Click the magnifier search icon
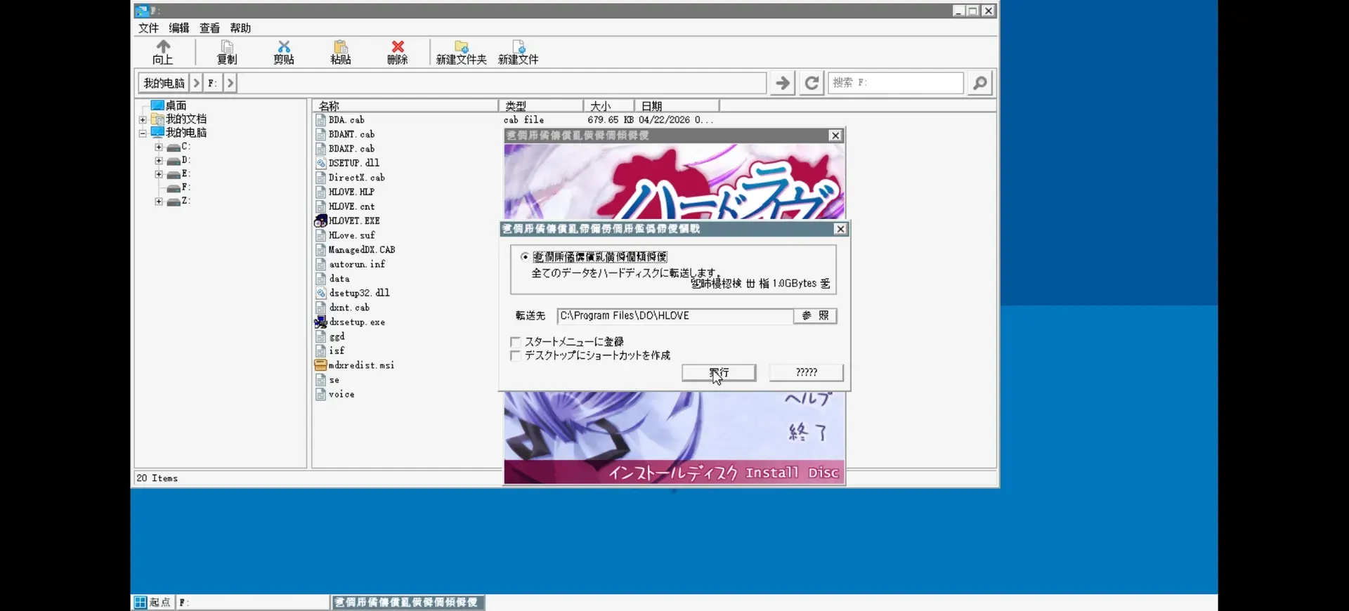 pos(980,83)
